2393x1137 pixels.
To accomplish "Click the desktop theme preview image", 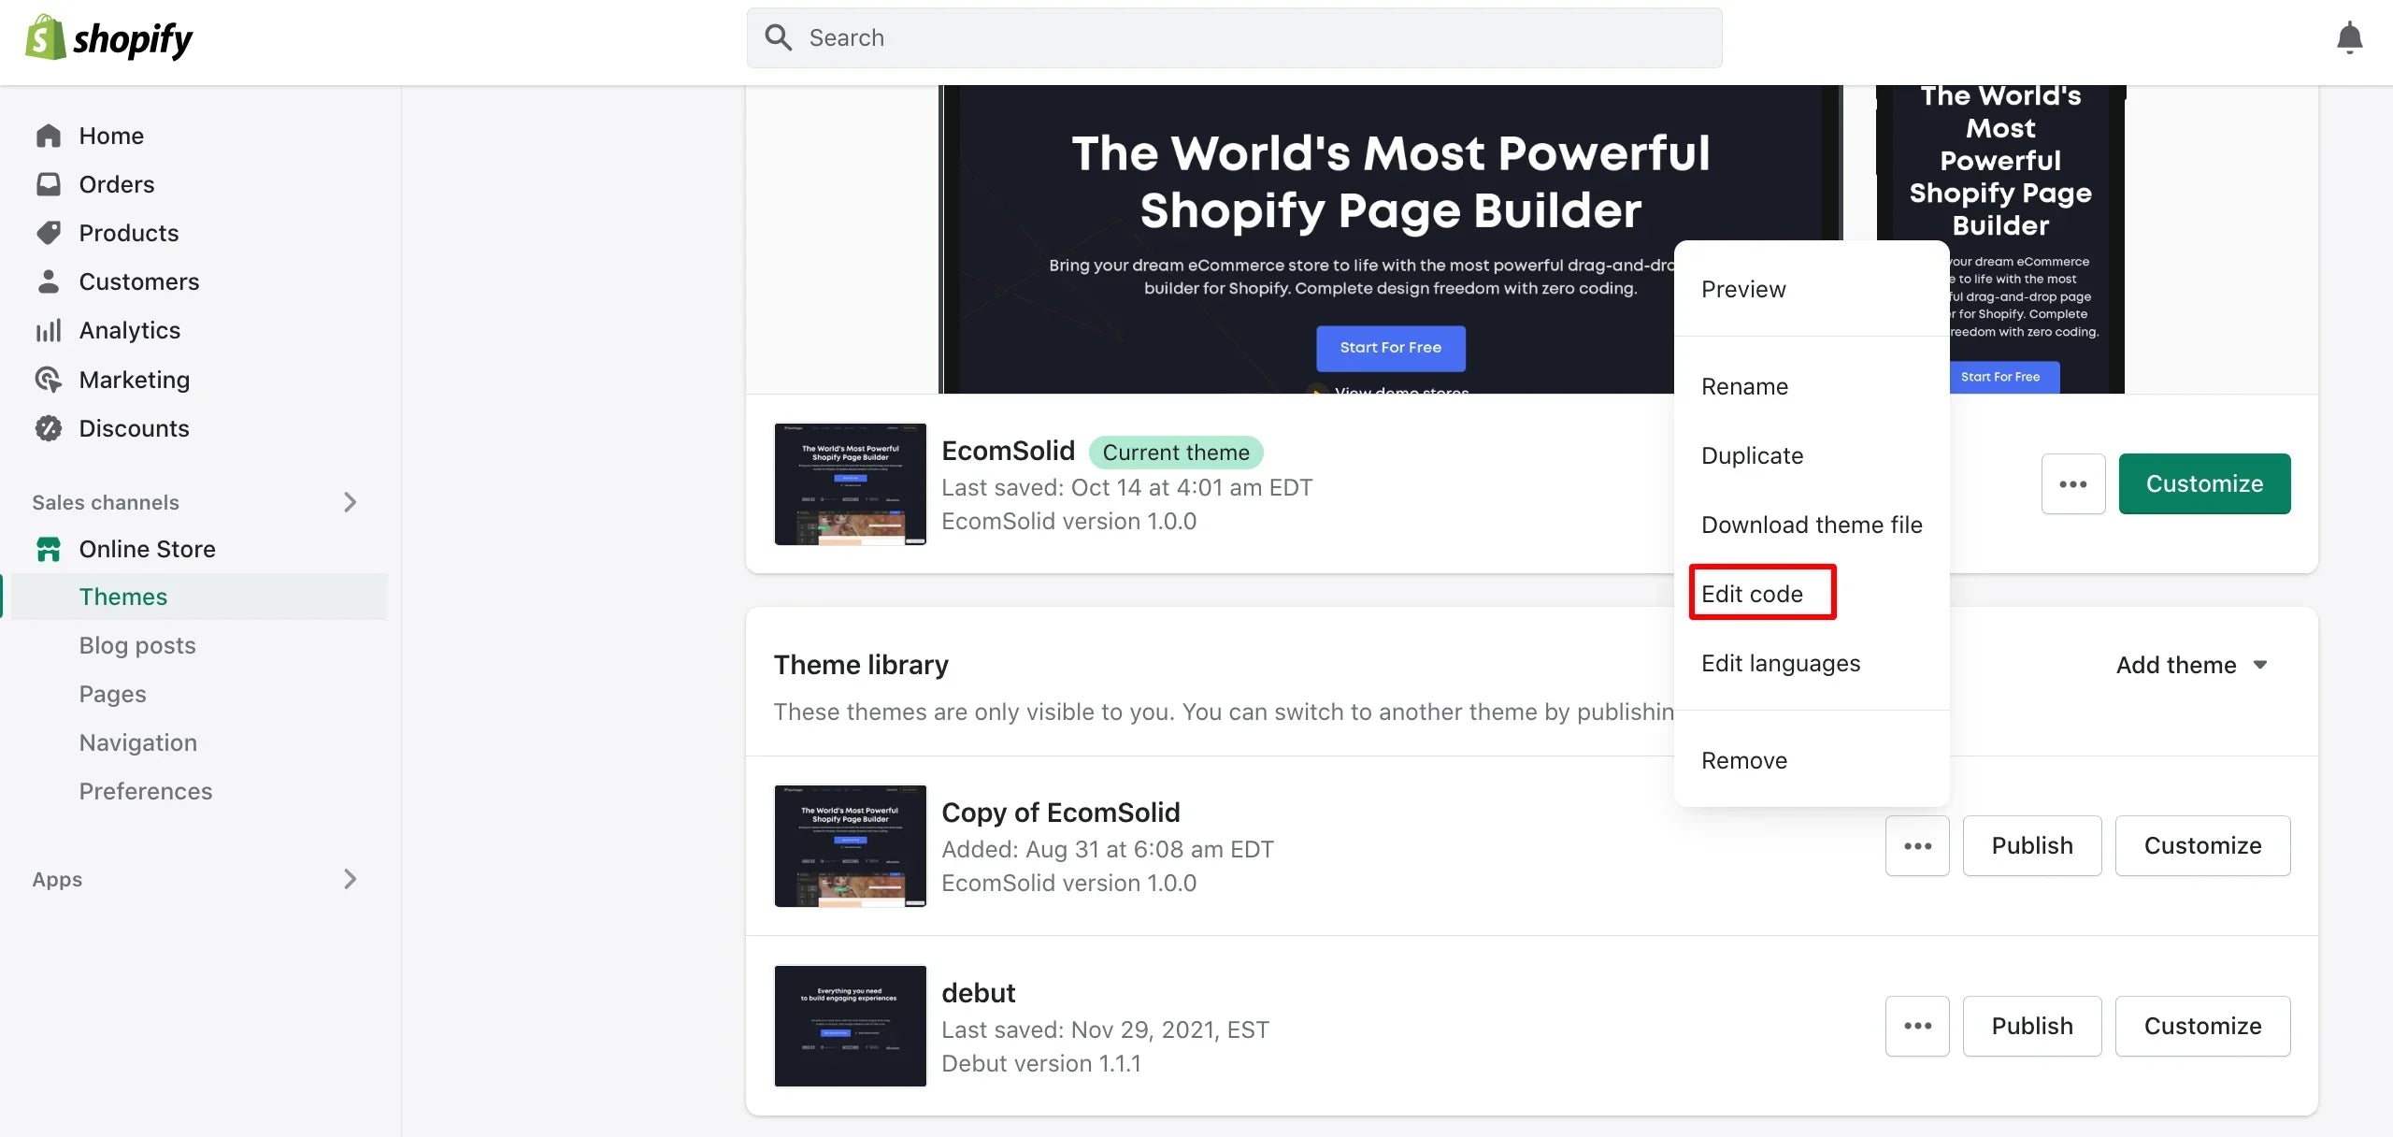I will click(x=1390, y=239).
